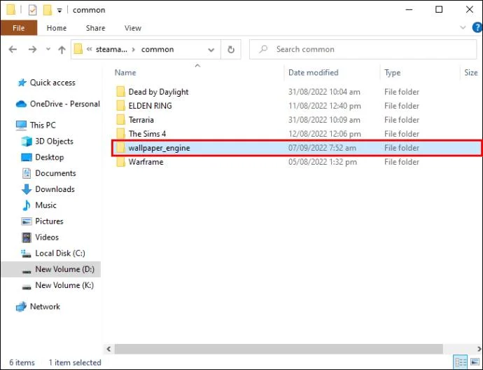Refresh the common folder view
The width and height of the screenshot is (483, 370).
[x=231, y=49]
